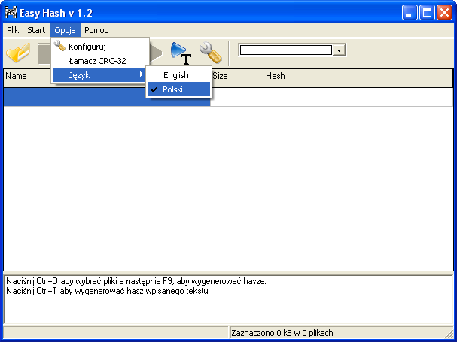Click the open files folder icon
457x342 pixels.
pyautogui.click(x=18, y=53)
